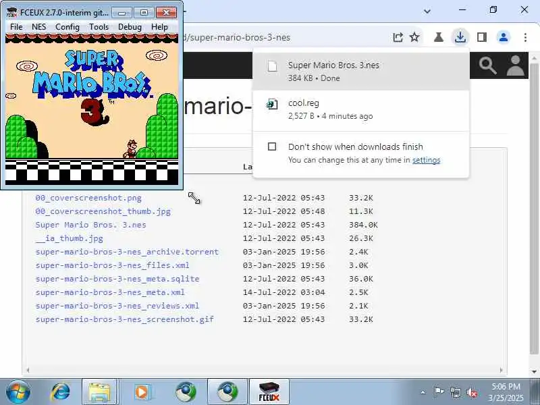Open super-mario-bros-3-nes_screenshot.gif link

click(125, 319)
